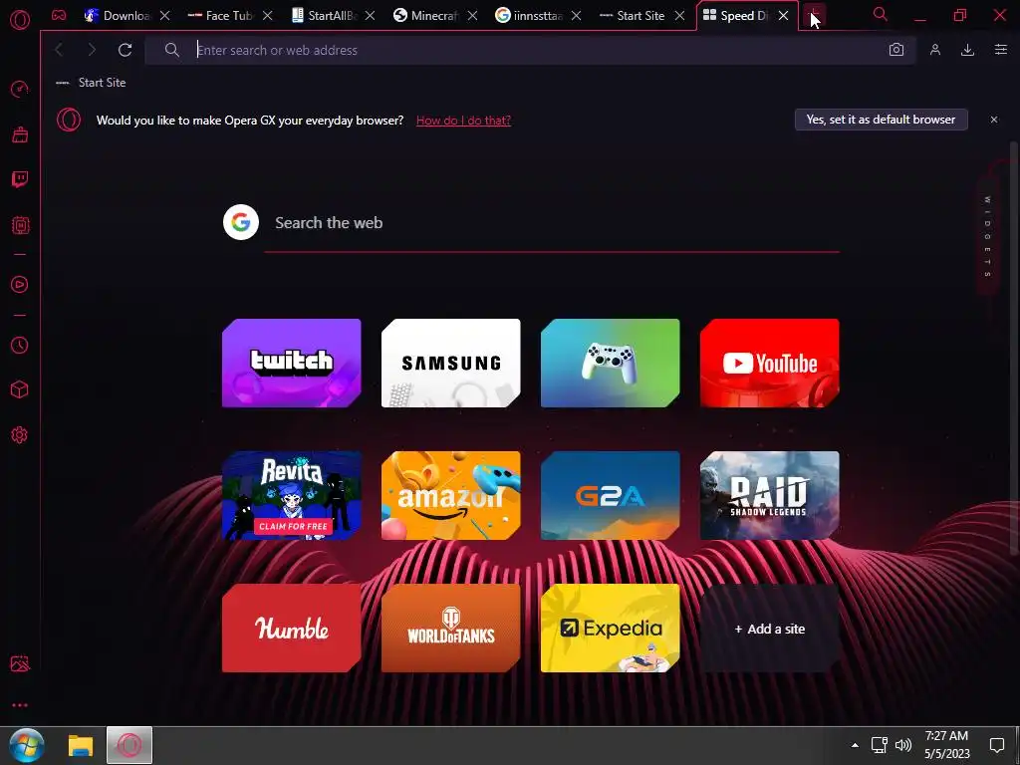Show hidden system tray icons

[855, 745]
